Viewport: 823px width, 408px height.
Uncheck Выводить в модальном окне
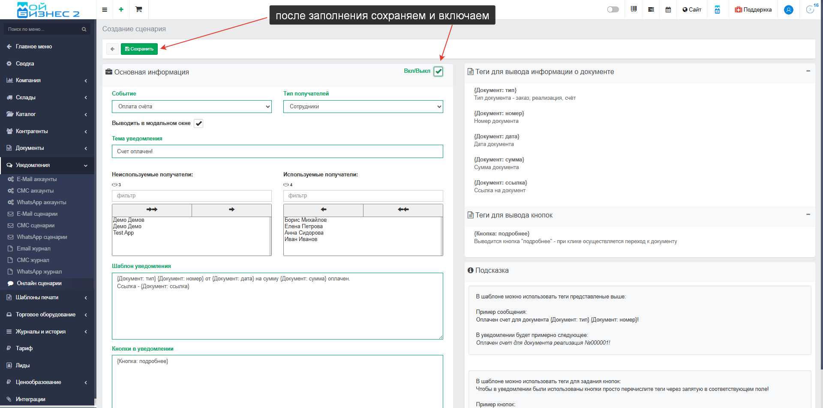(198, 124)
